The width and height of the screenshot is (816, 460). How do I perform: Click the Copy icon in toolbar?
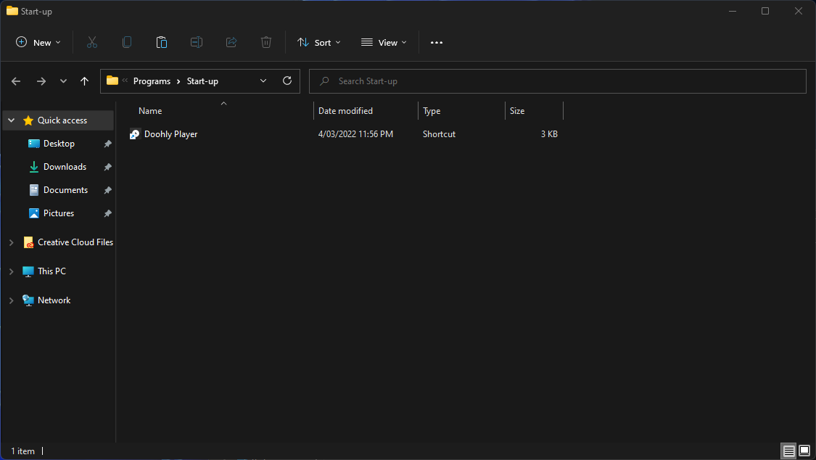click(127, 43)
